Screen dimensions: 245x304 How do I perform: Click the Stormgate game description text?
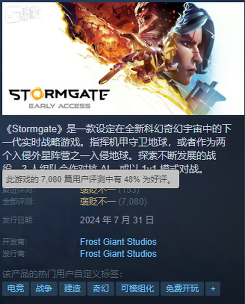pyautogui.click(x=117, y=149)
